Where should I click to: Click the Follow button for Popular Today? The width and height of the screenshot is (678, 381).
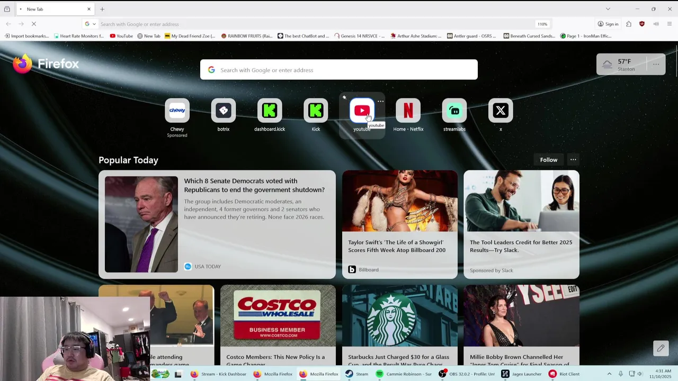click(x=549, y=160)
